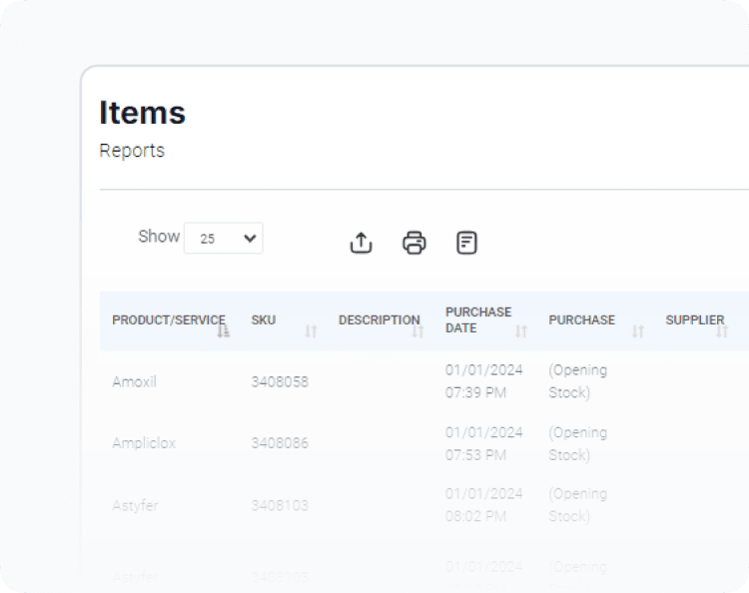The image size is (749, 593).
Task: Click the PURCHASE DATE column header
Action: click(478, 319)
